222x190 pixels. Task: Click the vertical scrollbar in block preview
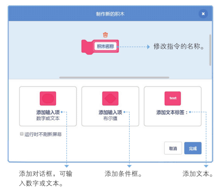(210, 49)
